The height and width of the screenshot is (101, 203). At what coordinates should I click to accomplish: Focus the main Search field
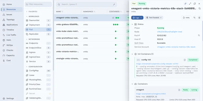pyautogui.click(x=86, y=4)
